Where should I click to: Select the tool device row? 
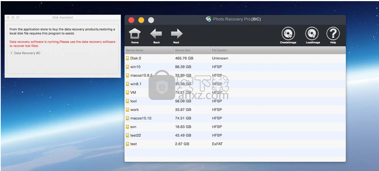click(235, 101)
